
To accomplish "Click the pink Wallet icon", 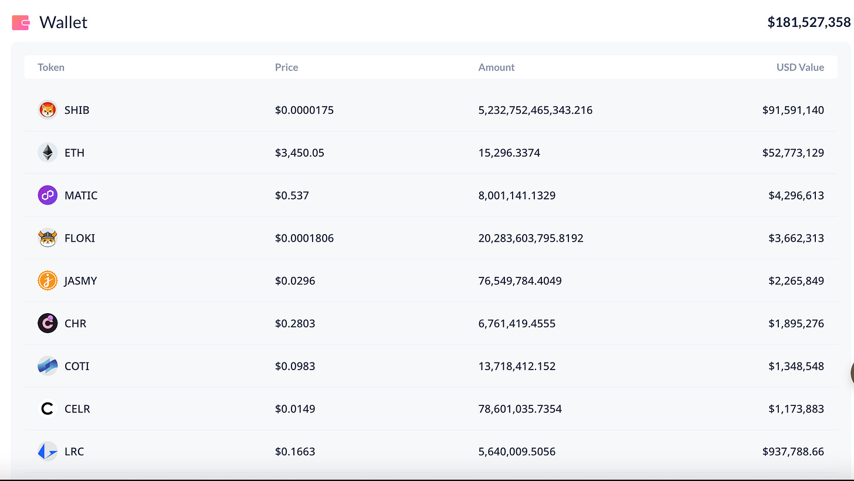I will [x=21, y=23].
